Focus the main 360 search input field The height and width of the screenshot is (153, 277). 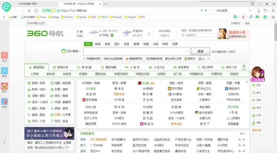coord(136,51)
